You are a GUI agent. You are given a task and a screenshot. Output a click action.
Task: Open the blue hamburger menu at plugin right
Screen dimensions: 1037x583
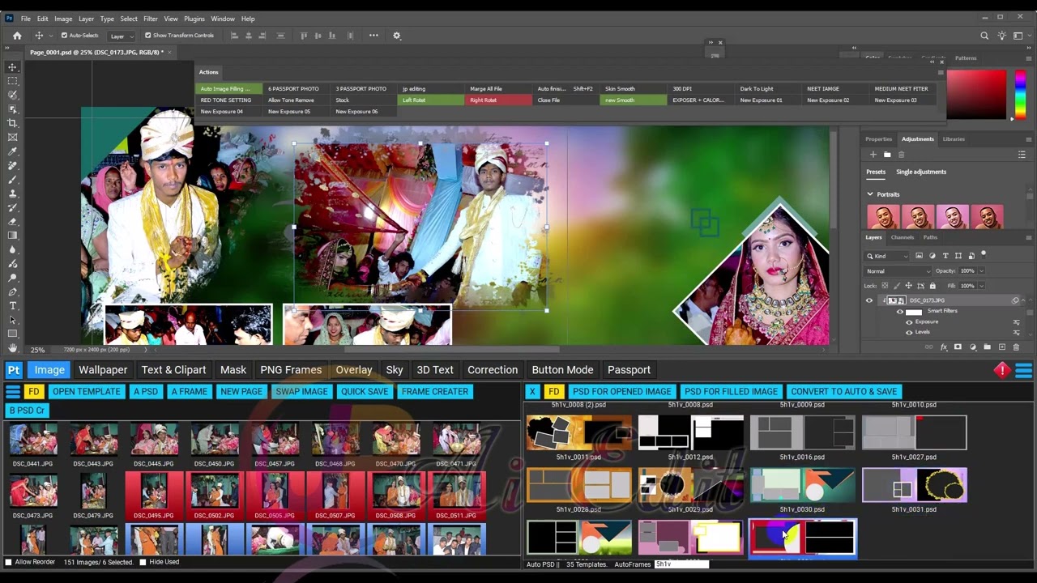tap(1023, 370)
